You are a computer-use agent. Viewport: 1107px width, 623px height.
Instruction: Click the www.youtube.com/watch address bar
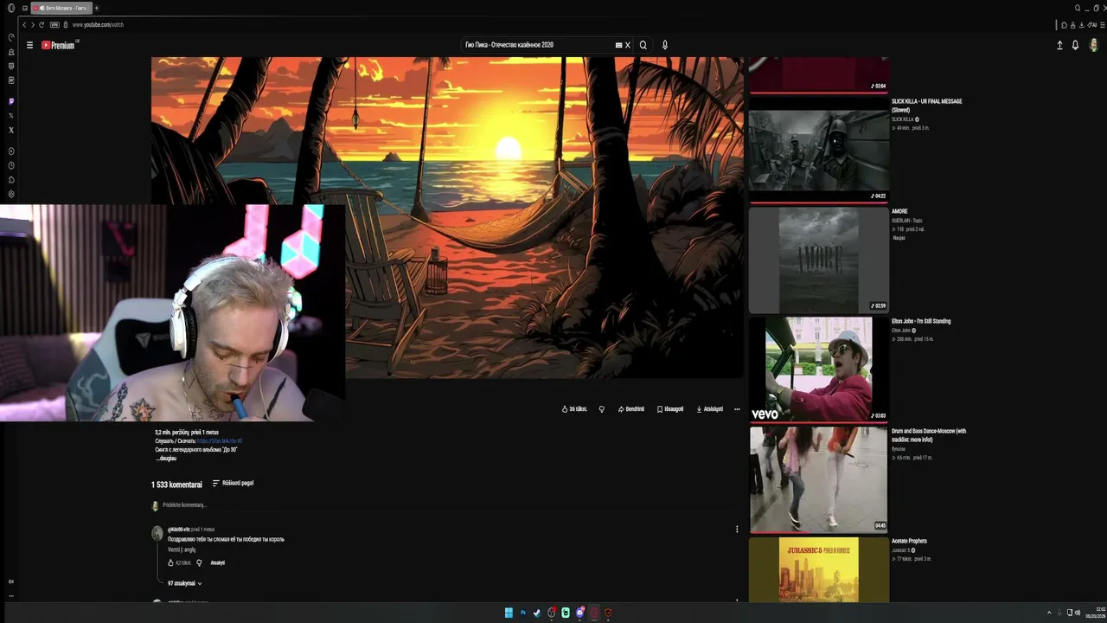click(98, 24)
